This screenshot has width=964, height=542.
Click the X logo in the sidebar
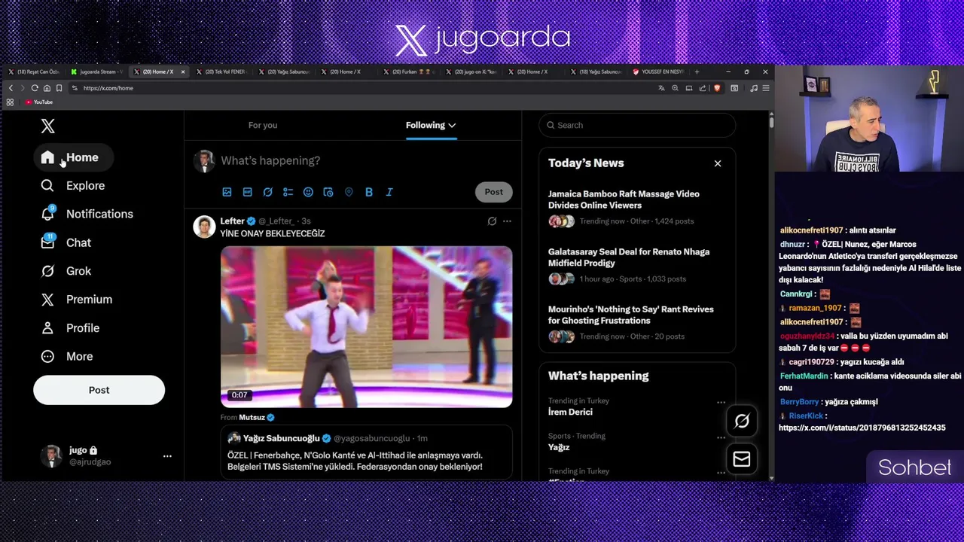click(x=47, y=126)
